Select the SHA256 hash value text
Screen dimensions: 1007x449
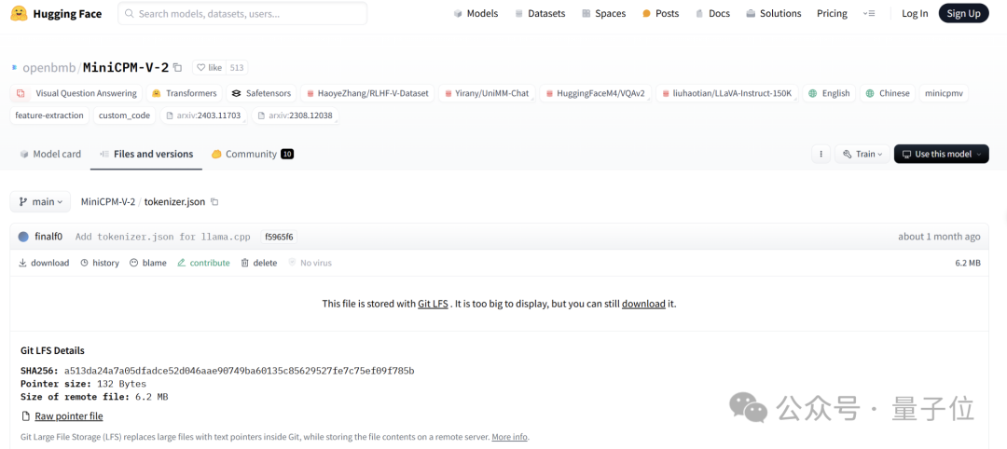pyautogui.click(x=240, y=371)
